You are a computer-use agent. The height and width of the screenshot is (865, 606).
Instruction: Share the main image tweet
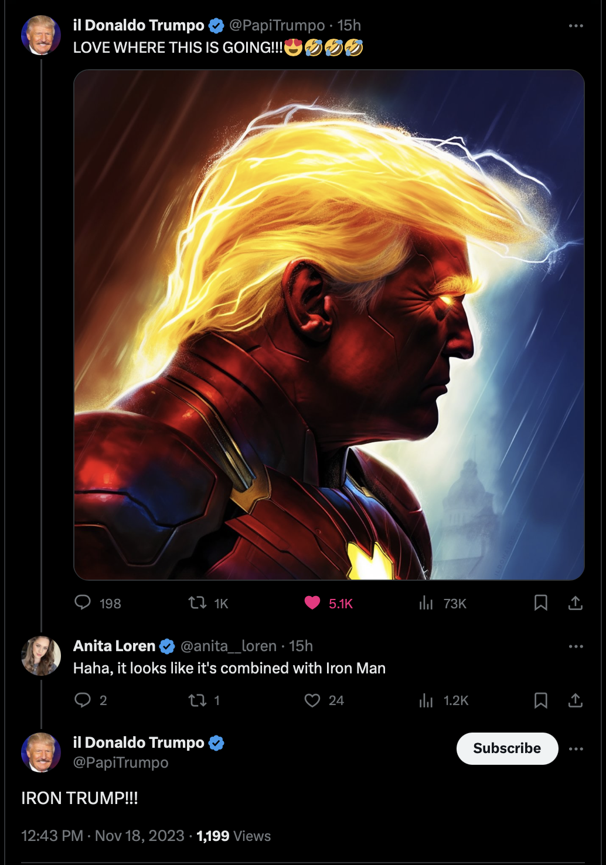576,602
